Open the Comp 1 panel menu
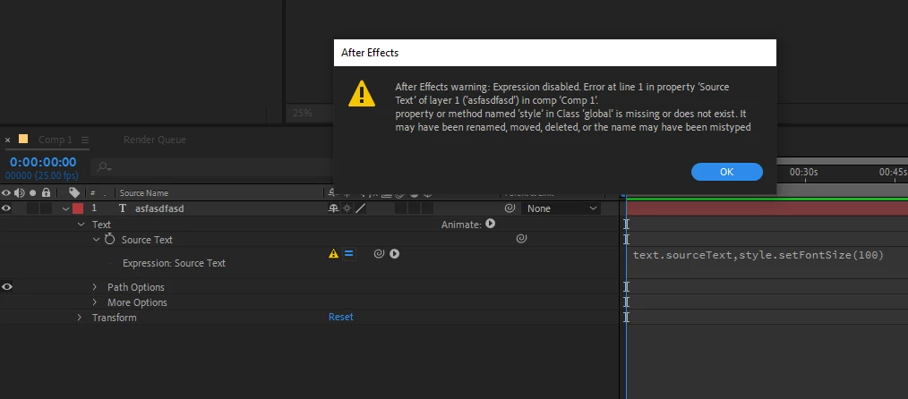This screenshot has width=908, height=399. point(85,140)
